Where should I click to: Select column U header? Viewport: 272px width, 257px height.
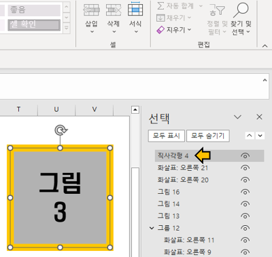point(56,109)
